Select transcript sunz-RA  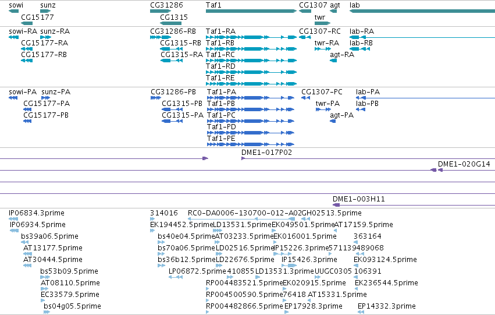click(x=55, y=31)
